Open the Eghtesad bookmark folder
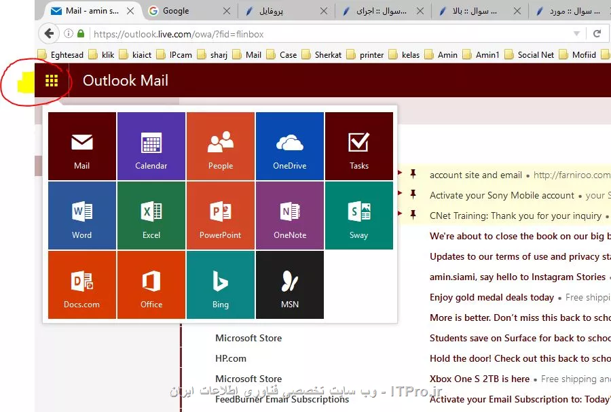Screen dimensions: 611x412 (x=61, y=55)
